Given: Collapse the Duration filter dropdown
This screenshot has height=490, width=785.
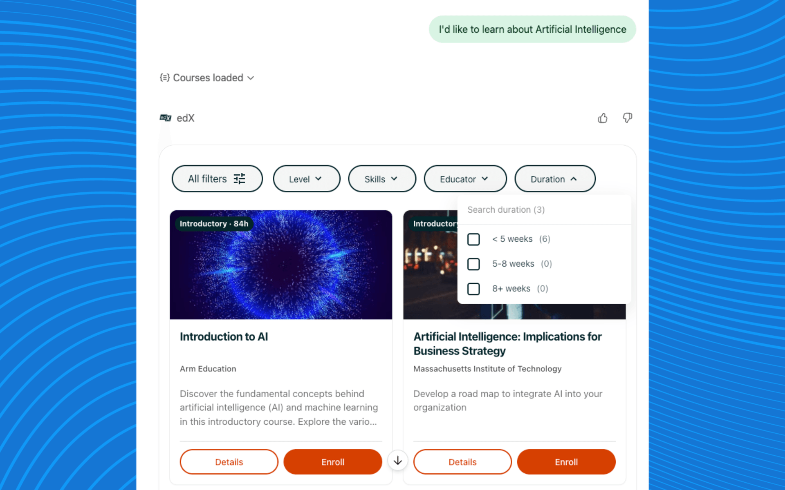Looking at the screenshot, I should (x=555, y=179).
